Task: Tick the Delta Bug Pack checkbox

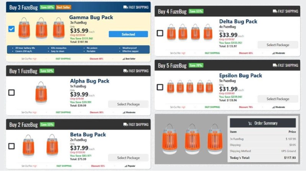Action: pos(160,33)
